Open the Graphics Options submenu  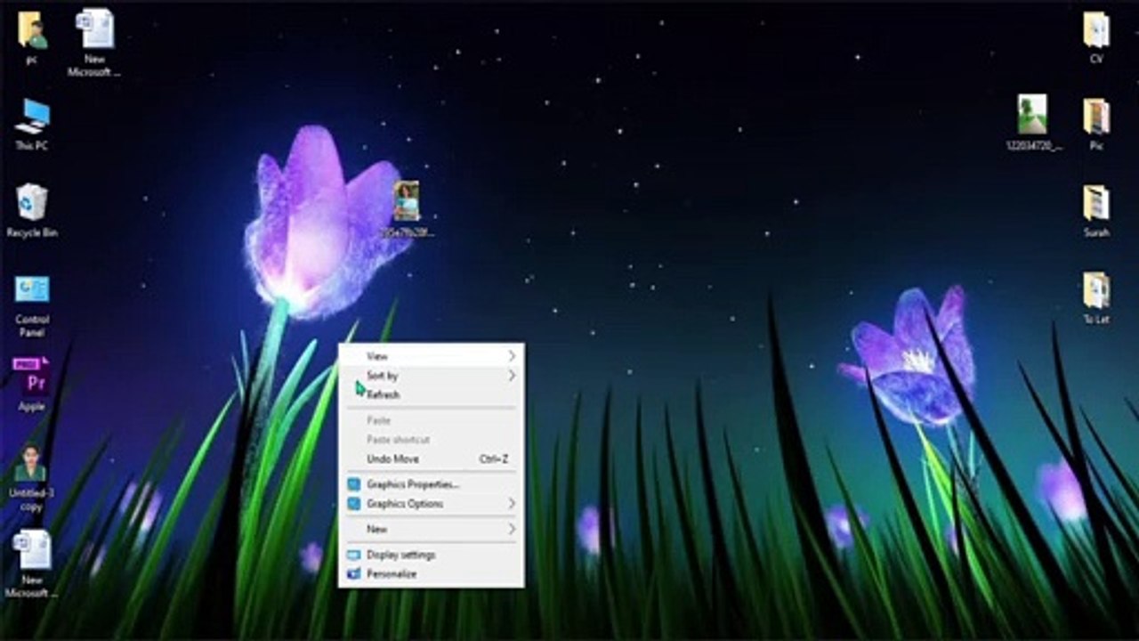coord(432,504)
